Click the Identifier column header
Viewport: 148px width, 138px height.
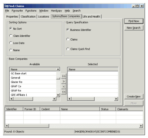(x=14, y=109)
